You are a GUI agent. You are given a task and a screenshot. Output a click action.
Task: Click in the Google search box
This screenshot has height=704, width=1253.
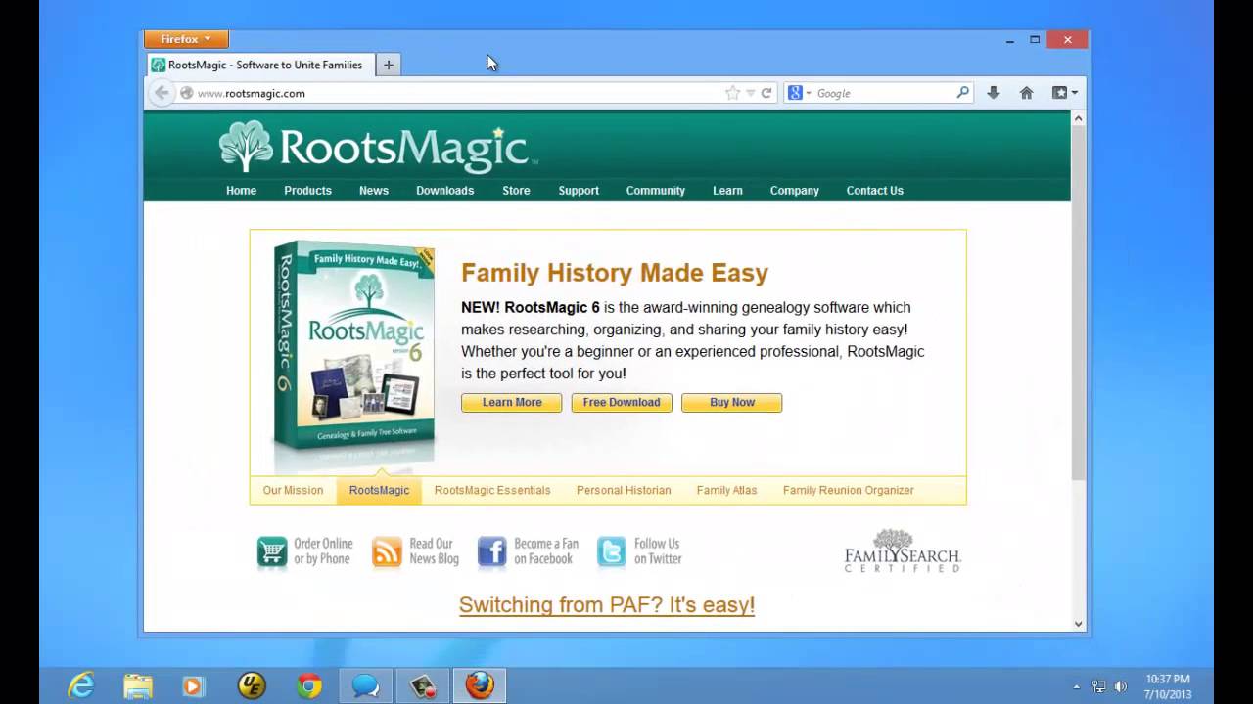pyautogui.click(x=884, y=93)
